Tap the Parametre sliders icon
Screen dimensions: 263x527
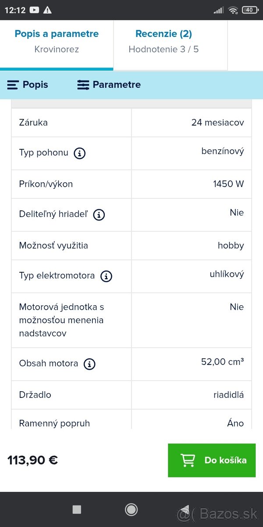pos(83,85)
